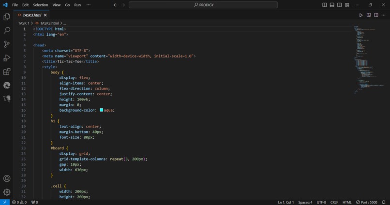390x205 pixels.
Task: Open Customize Layout icon
Action: click(x=347, y=5)
